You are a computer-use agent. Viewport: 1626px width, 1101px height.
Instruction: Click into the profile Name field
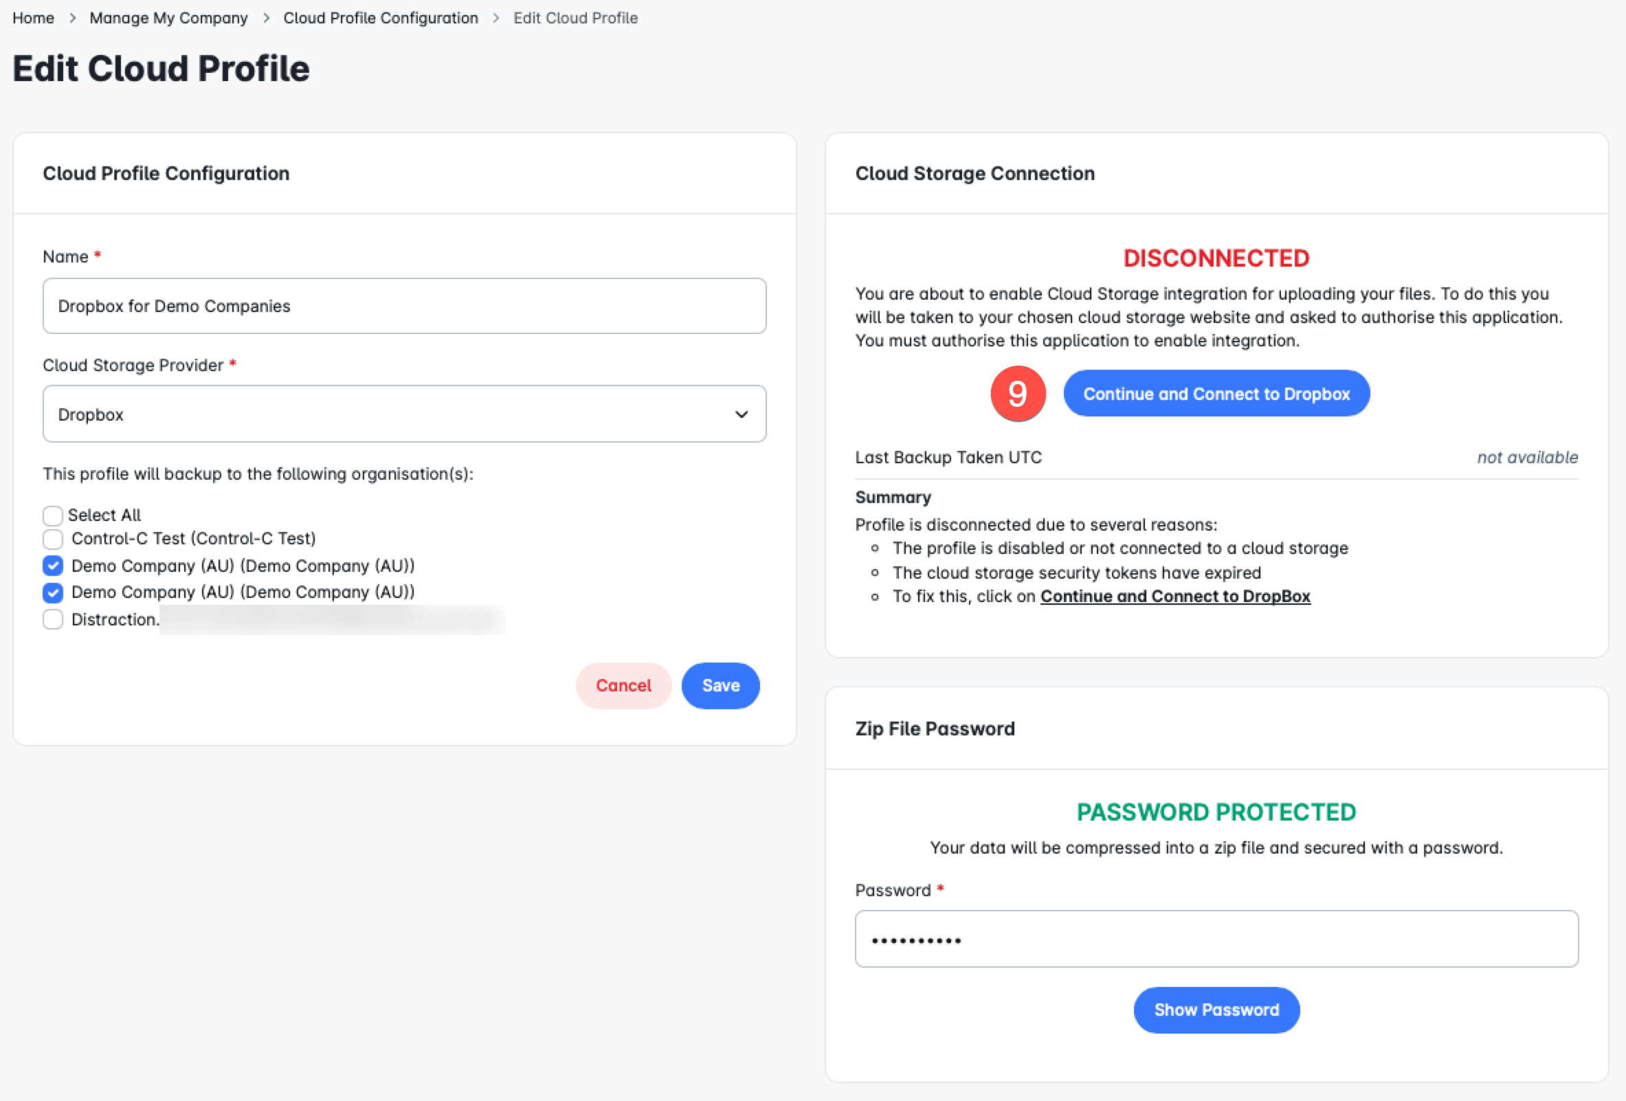[x=404, y=306]
